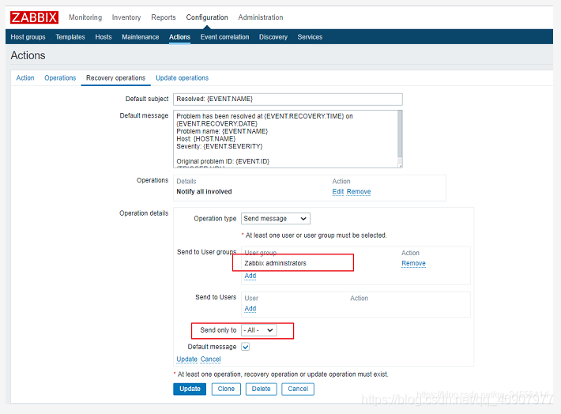Viewport: 561px width, 414px height.
Task: Click the Delete button
Action: coord(262,389)
